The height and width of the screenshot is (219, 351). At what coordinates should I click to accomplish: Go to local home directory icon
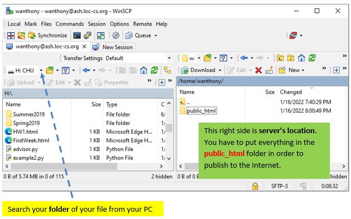(x=144, y=70)
